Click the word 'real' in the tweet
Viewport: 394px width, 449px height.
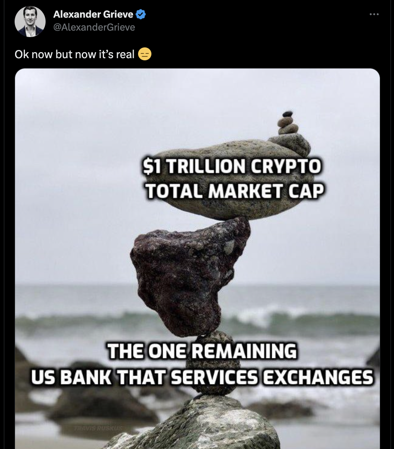(125, 54)
